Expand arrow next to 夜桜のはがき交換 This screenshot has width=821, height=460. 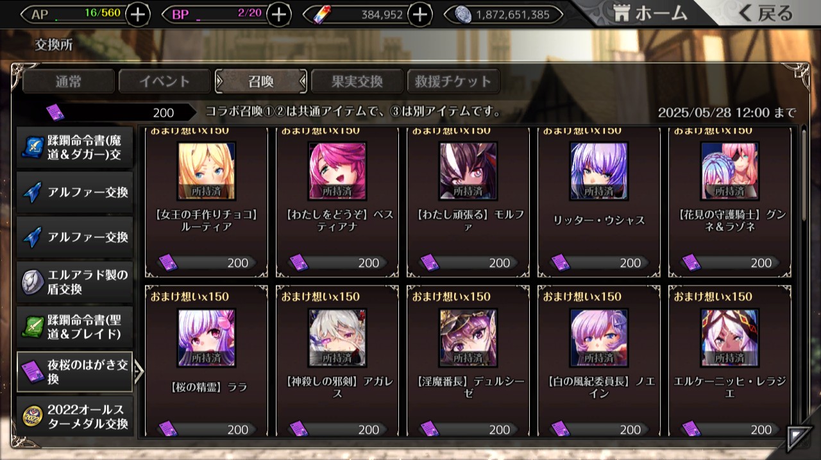(x=139, y=371)
